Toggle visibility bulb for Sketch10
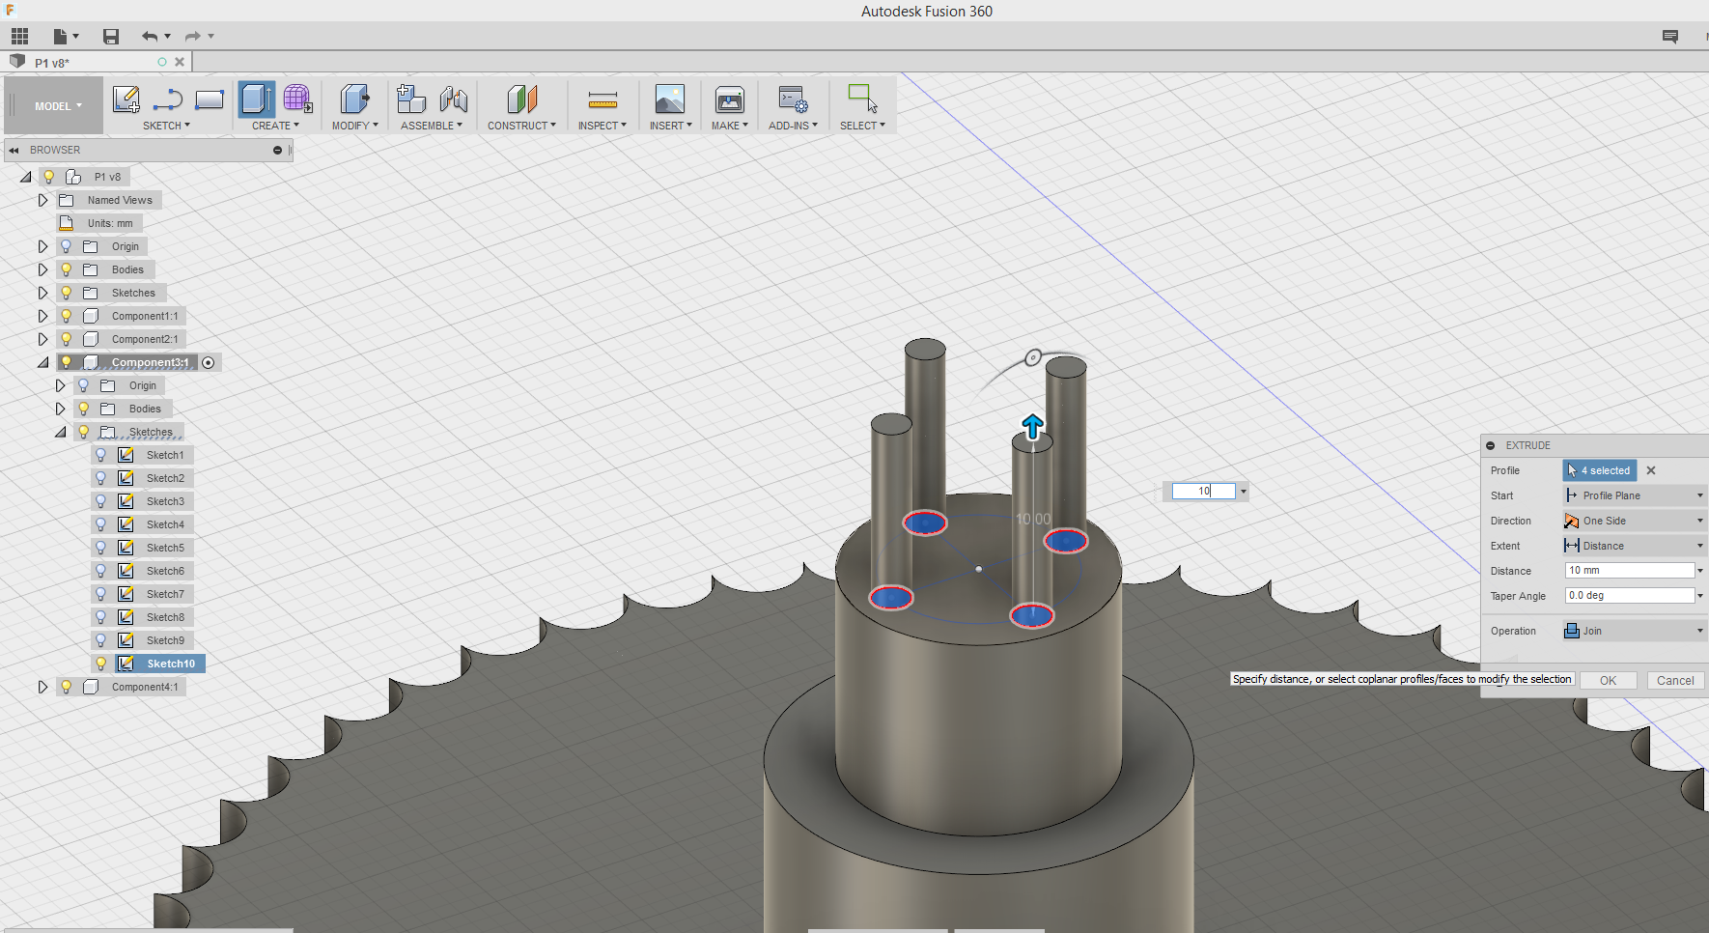This screenshot has width=1709, height=933. 100,664
